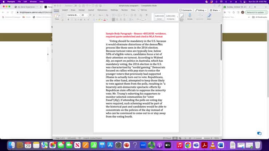Open the File menu in menu bar
The width and height of the screenshot is (269, 151).
(19, 1)
